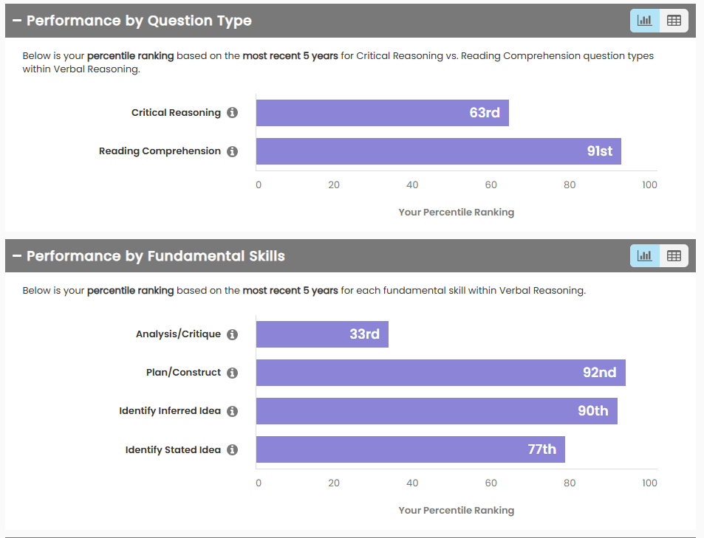The height and width of the screenshot is (538, 704).
Task: Select the 92nd percentile Plan/Construct bar
Action: tap(440, 373)
